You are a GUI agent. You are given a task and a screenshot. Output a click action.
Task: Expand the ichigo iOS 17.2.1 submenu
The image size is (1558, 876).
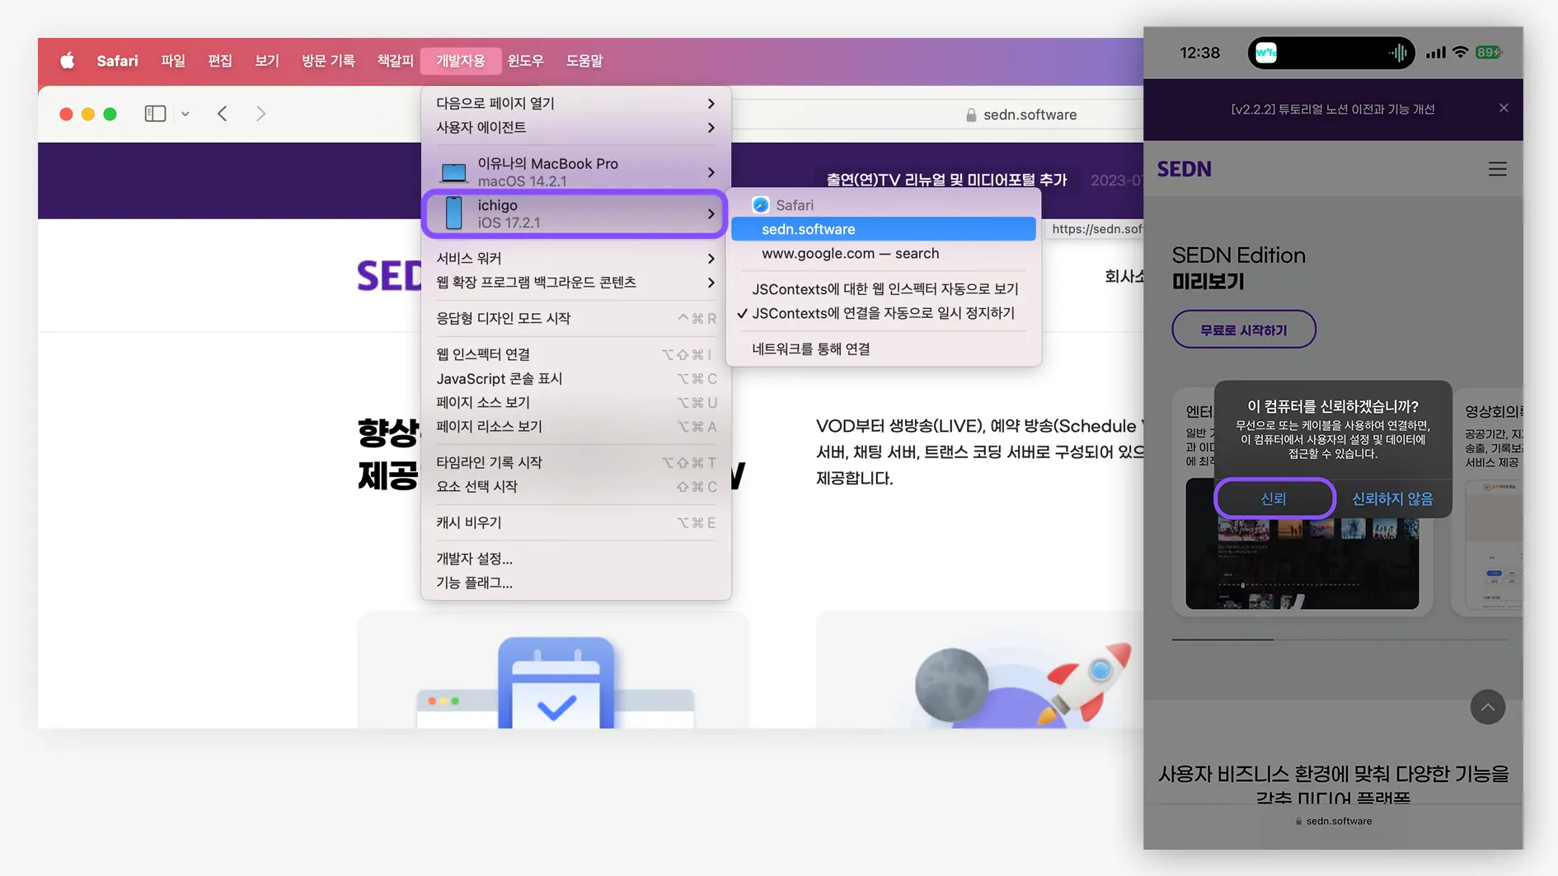pos(575,213)
